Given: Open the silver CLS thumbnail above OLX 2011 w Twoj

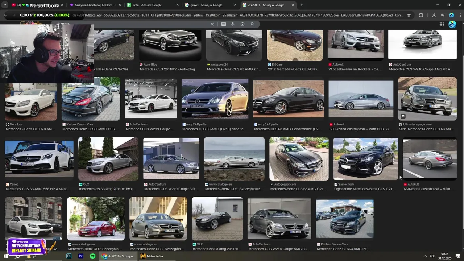Looking at the screenshot, I should coord(108,158).
